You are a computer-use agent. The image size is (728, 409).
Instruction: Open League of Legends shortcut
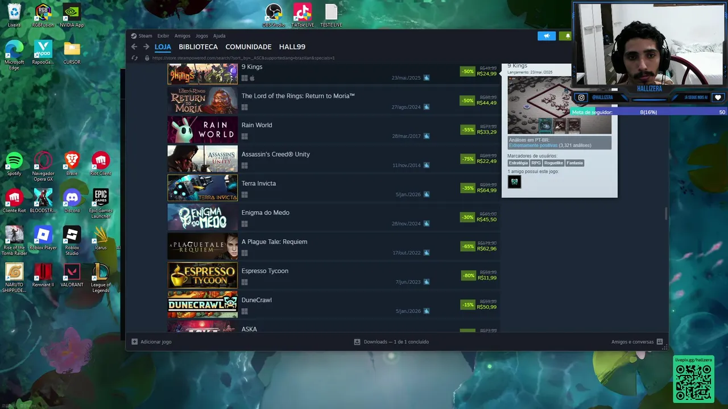(101, 278)
